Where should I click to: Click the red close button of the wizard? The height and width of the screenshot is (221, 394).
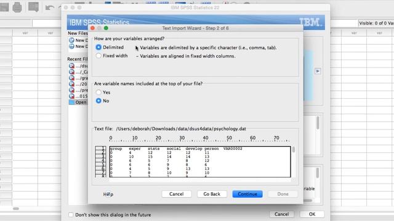coord(92,28)
